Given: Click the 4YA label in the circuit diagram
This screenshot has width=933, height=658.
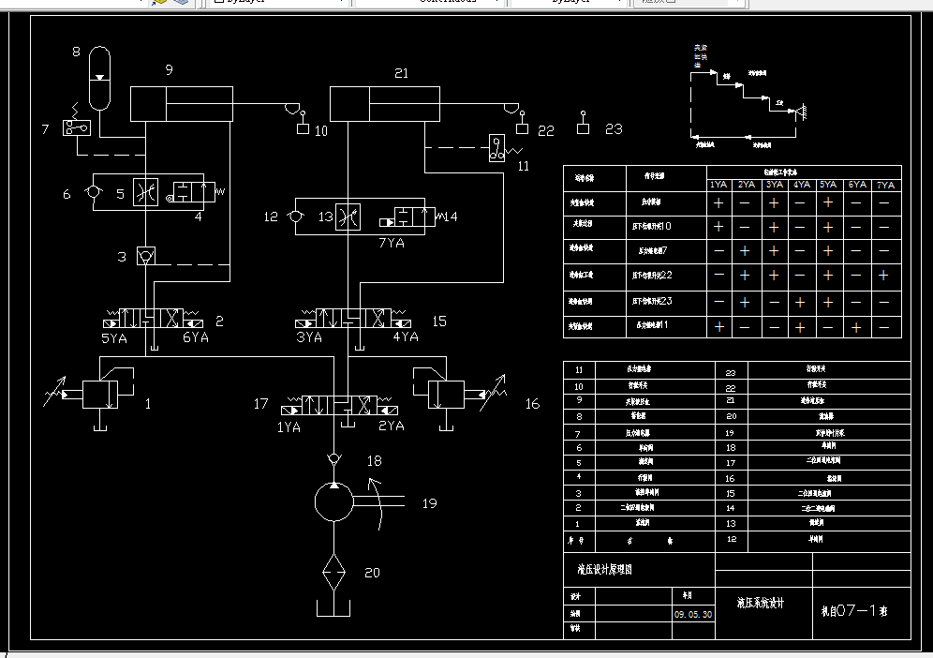Looking at the screenshot, I should click(406, 336).
